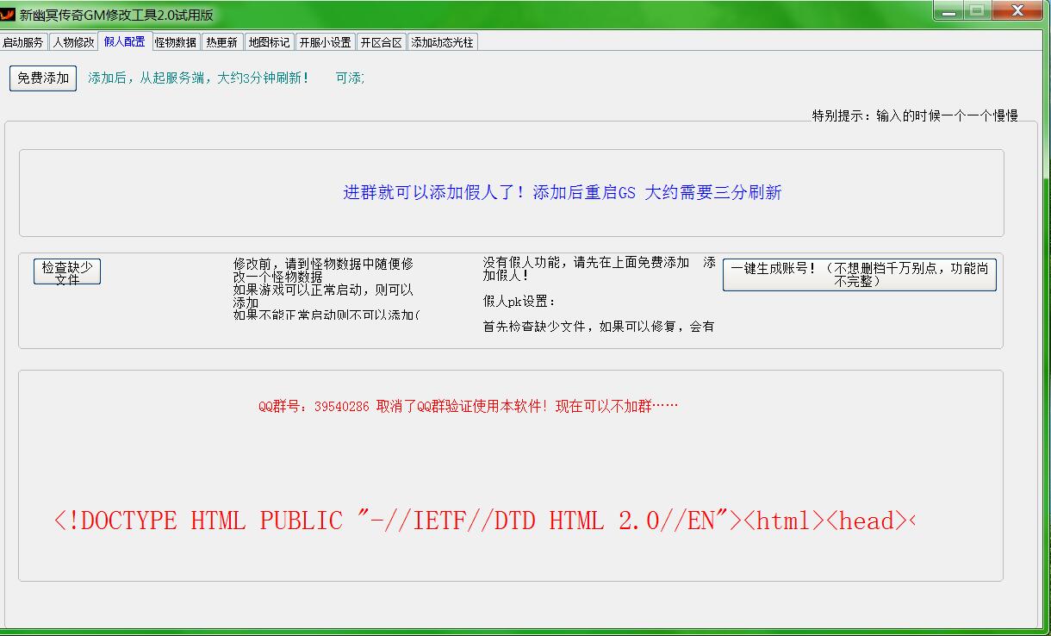
Task: Maximize the GM tool window
Action: pos(977,11)
